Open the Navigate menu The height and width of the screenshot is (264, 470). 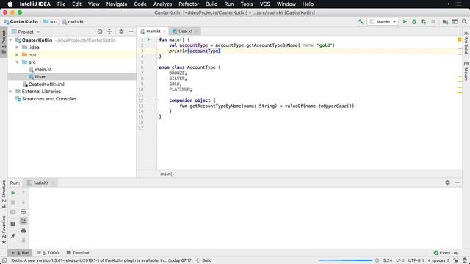point(117,4)
